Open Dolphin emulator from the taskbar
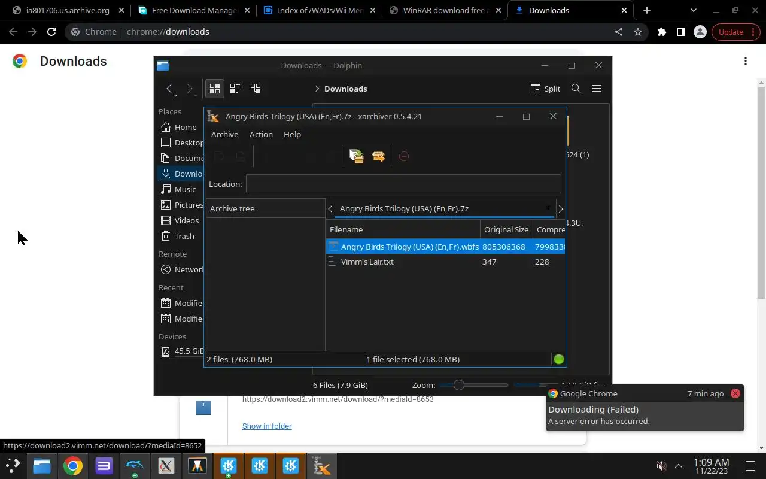 point(135,466)
